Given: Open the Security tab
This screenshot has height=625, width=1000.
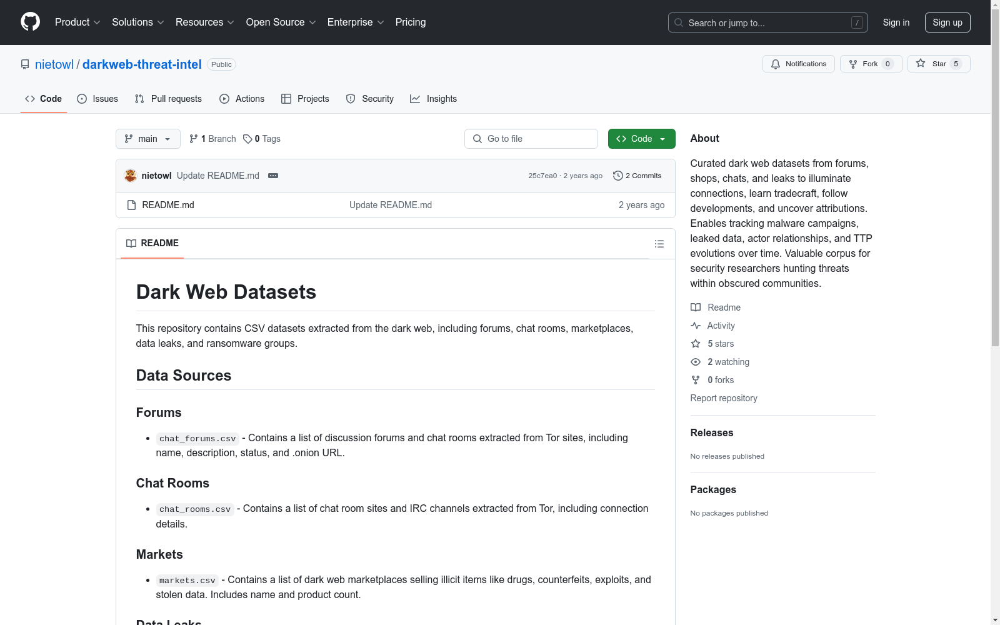Looking at the screenshot, I should [x=370, y=99].
